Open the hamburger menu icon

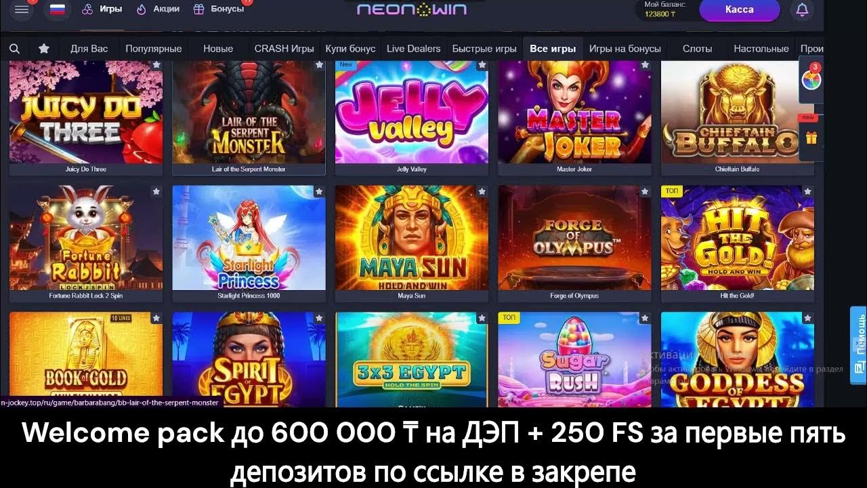point(22,9)
